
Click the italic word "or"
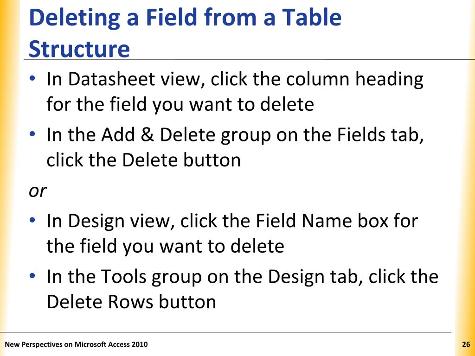(38, 191)
